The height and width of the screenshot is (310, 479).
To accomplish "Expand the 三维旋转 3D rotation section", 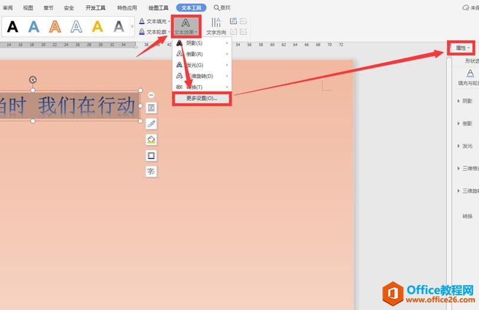I will [x=468, y=191].
